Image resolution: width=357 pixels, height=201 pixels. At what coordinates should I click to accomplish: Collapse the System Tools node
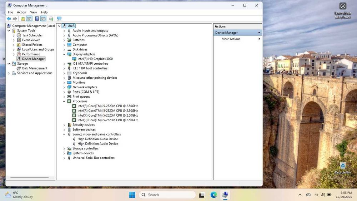[x=9, y=30]
